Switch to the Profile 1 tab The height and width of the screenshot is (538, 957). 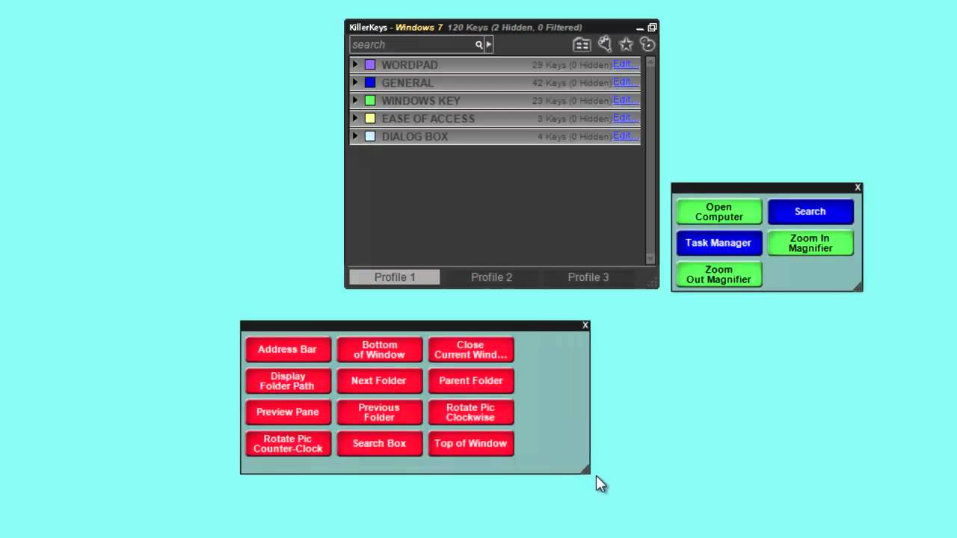[395, 277]
